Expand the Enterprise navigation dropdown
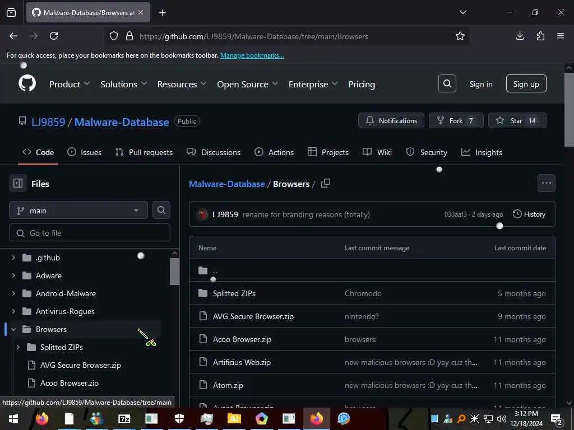 pyautogui.click(x=313, y=84)
